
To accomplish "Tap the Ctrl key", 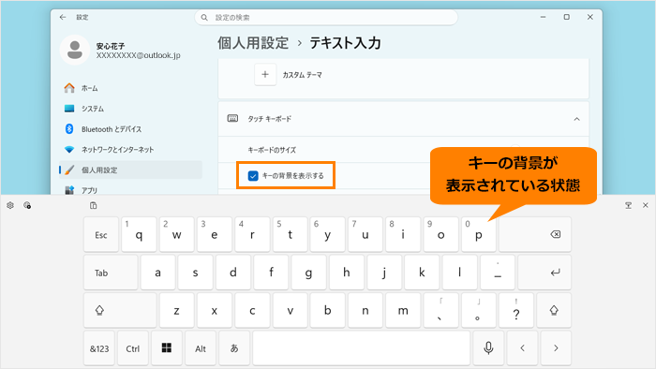I will point(133,348).
